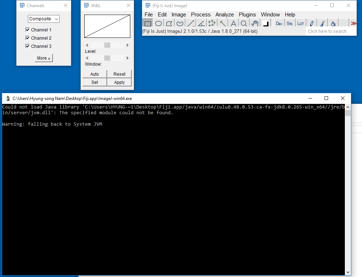The width and height of the screenshot is (362, 277).
Task: Open the Analyze menu
Action: 225,15
